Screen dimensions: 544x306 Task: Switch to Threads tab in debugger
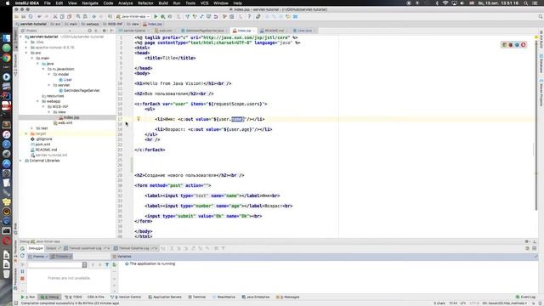point(61,257)
